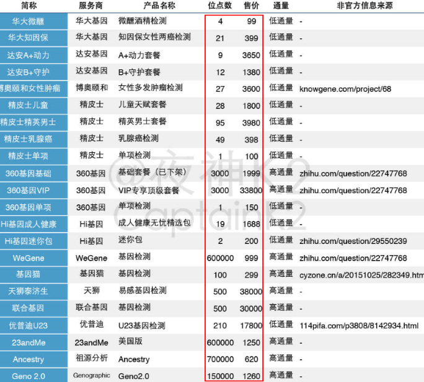
Task: Select the 基因猫 blue row label
Action: [x=34, y=275]
